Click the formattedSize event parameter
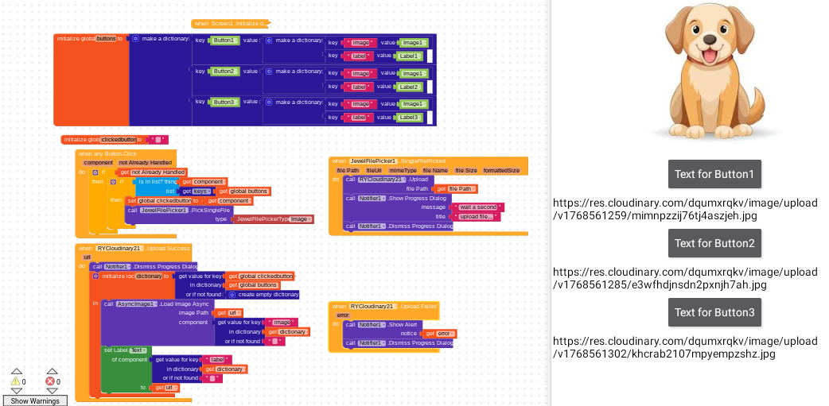The image size is (829, 406). 501,171
